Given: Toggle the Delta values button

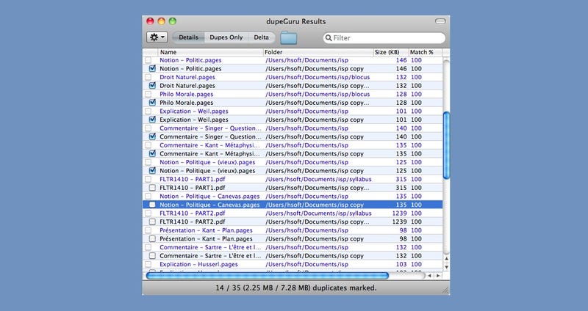Looking at the screenshot, I should pyautogui.click(x=262, y=37).
